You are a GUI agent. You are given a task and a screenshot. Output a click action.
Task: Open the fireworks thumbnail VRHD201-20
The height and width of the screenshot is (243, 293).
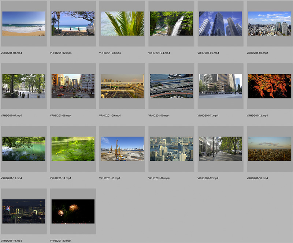pos(73,211)
